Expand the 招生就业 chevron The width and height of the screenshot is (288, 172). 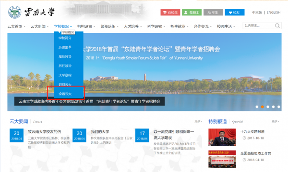pos(188,26)
